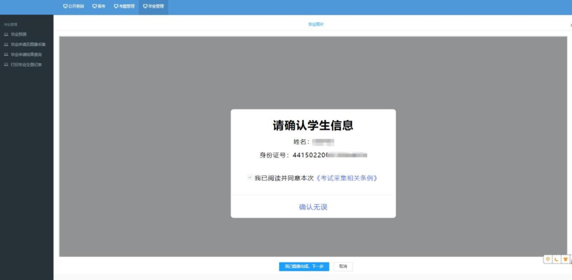Click the monitor icon beside 报考

(x=94, y=6)
